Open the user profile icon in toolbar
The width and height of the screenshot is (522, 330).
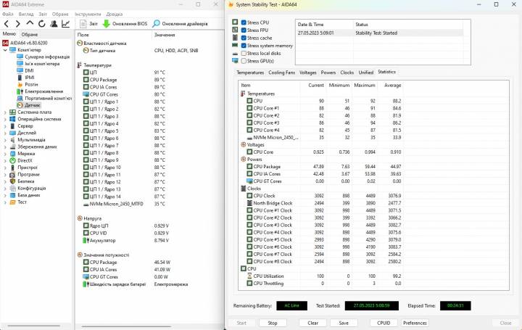pos(54,24)
